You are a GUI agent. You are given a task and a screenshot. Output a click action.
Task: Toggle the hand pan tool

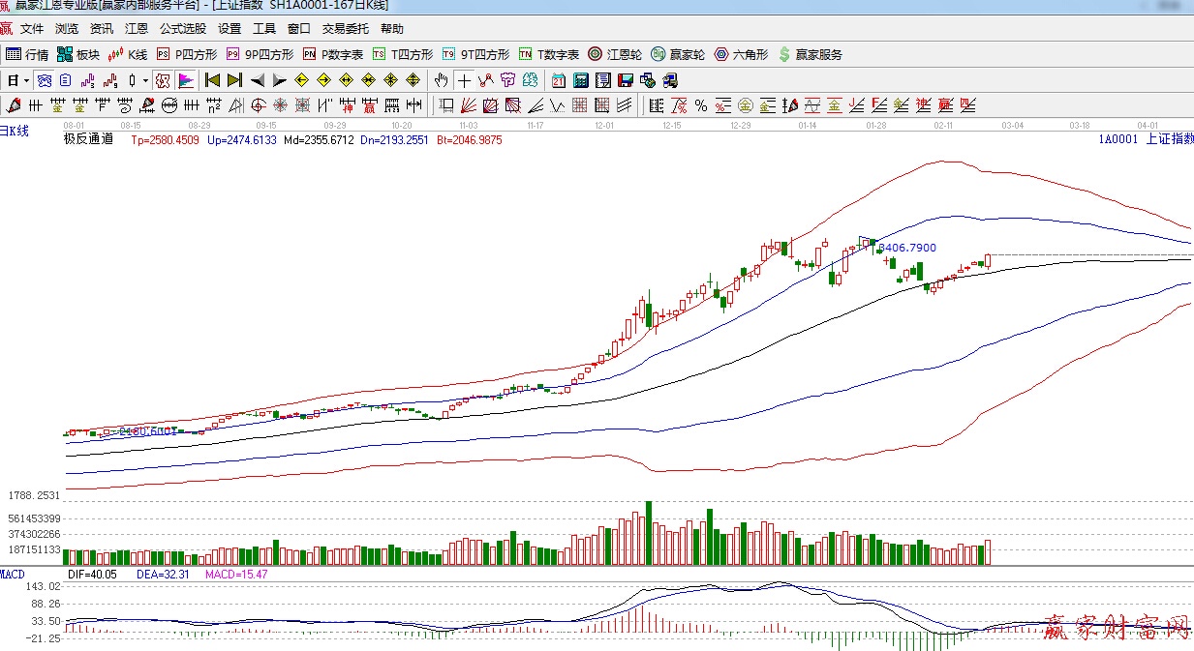[442, 80]
